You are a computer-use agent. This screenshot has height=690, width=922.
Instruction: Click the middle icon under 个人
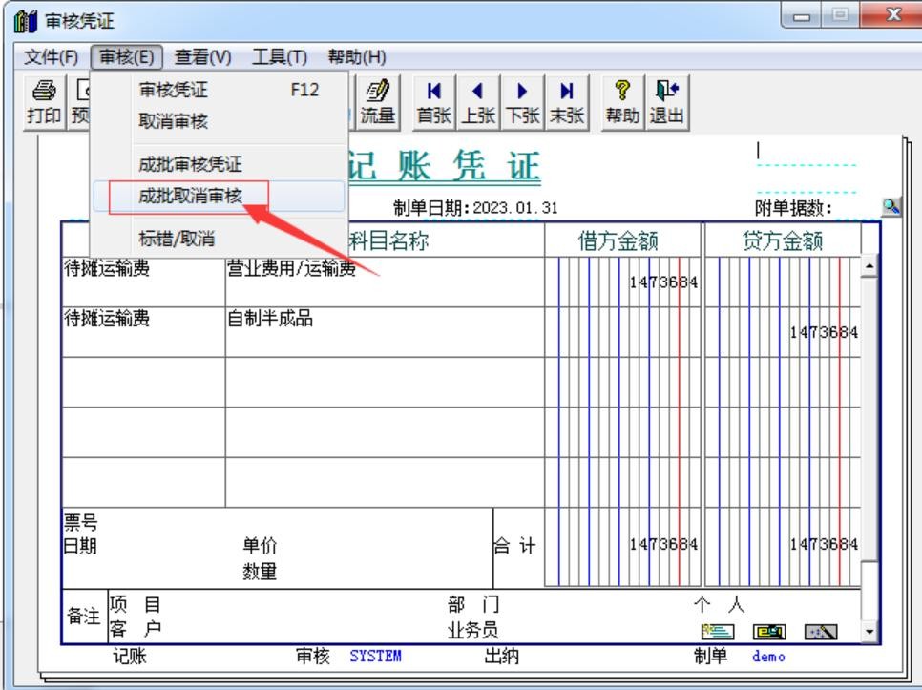[x=769, y=632]
